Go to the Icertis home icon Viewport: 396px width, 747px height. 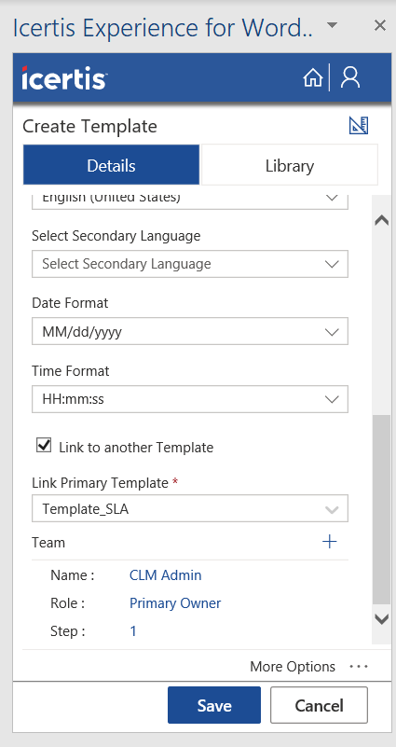[312, 77]
